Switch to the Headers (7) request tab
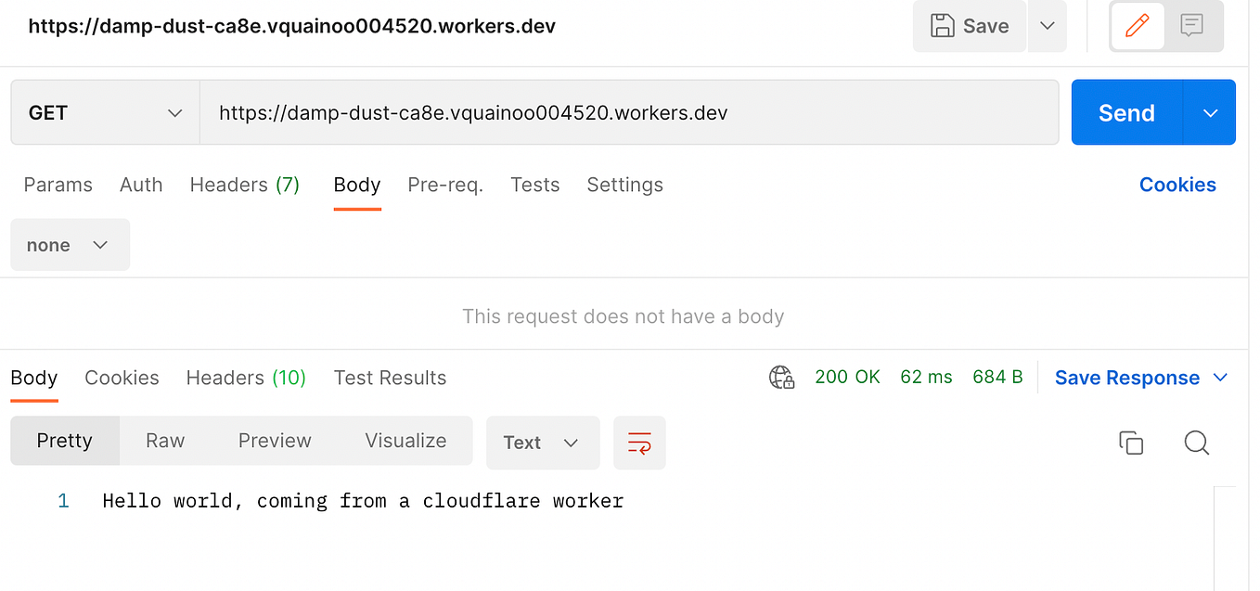Image resolution: width=1260 pixels, height=591 pixels. pyautogui.click(x=244, y=185)
